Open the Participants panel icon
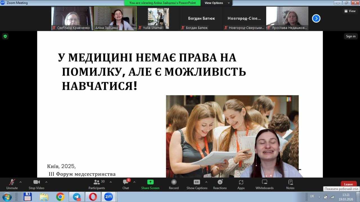This screenshot has height=202, width=360. tap(97, 182)
